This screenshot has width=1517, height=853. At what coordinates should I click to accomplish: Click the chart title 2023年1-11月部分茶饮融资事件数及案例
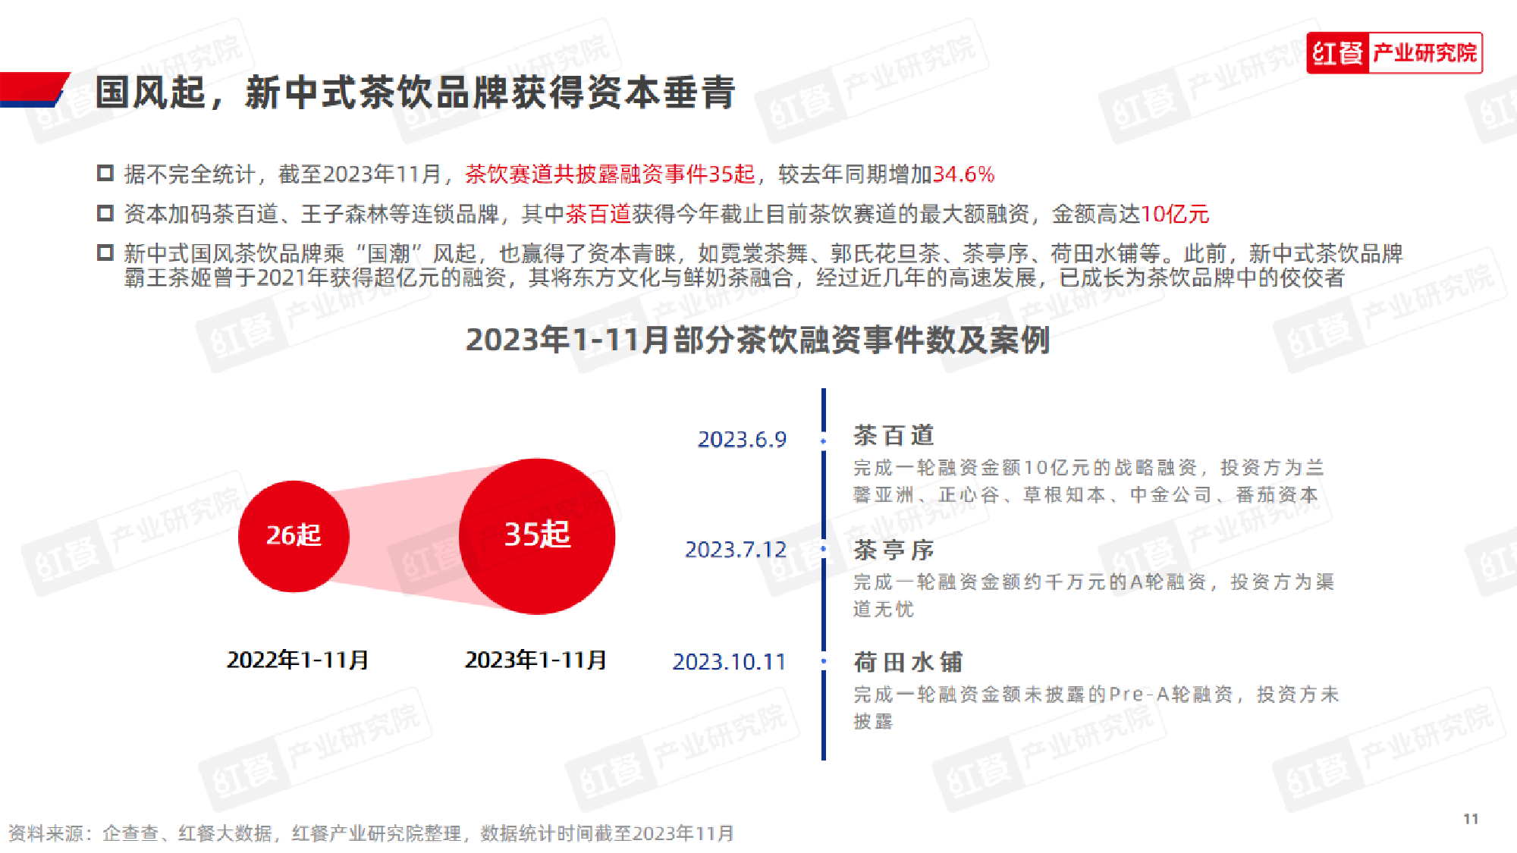[x=757, y=340]
